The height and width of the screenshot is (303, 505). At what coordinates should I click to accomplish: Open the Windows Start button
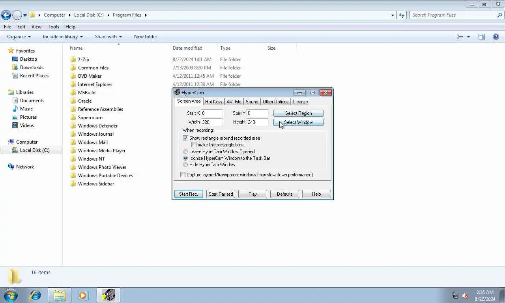click(x=10, y=295)
